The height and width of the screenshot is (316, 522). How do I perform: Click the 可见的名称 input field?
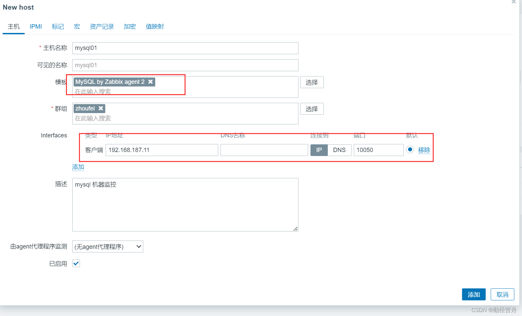[185, 65]
